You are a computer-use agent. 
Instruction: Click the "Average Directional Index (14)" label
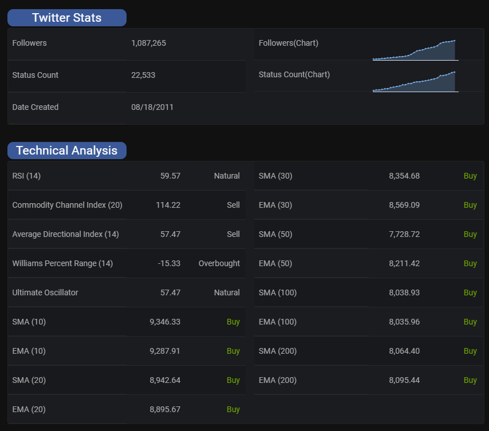65,234
